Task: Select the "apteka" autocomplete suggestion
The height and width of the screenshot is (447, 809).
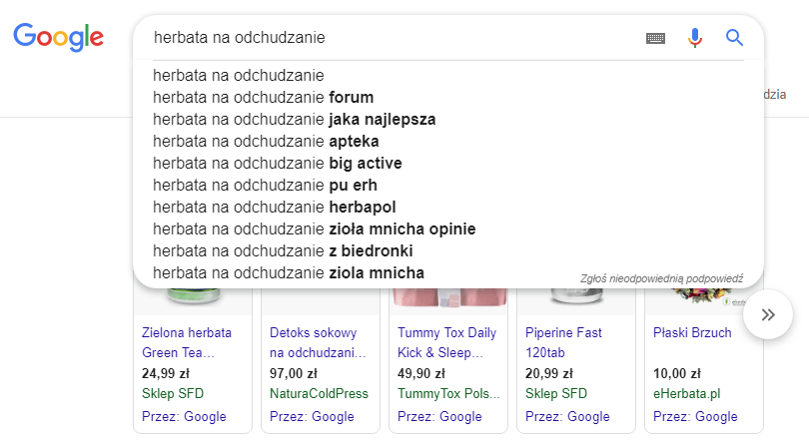Action: point(266,142)
